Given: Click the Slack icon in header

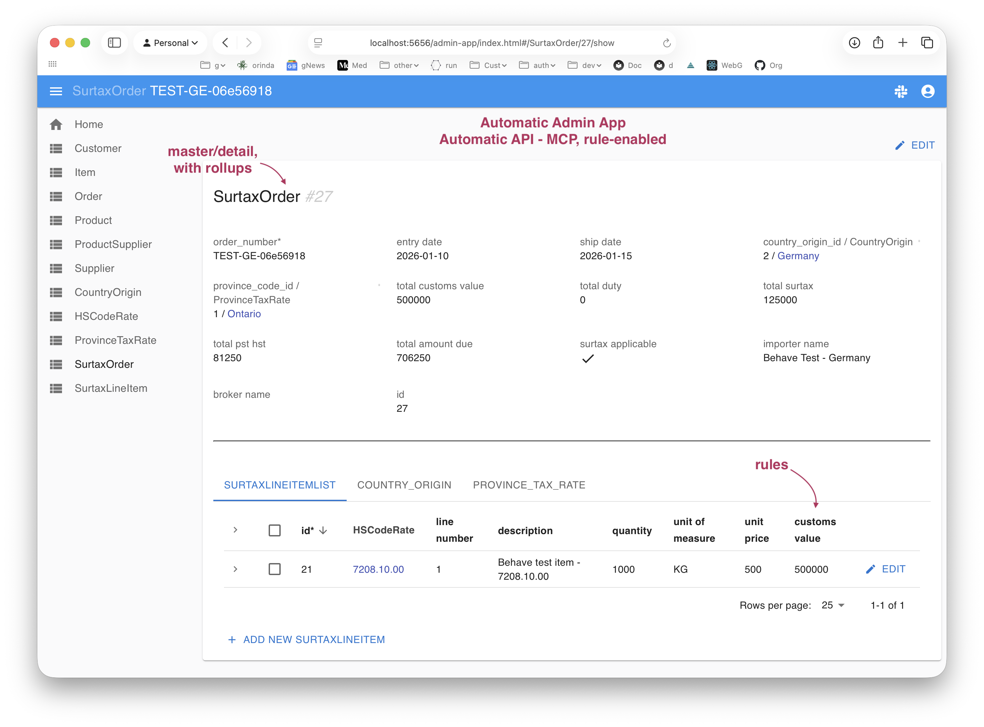Looking at the screenshot, I should (901, 91).
